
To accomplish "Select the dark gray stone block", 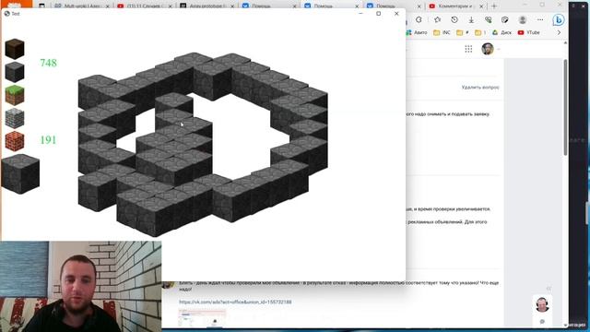I will [15, 72].
